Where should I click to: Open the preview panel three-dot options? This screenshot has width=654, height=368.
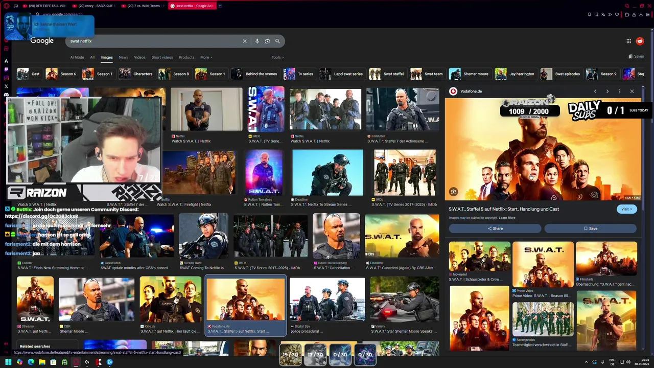620,91
